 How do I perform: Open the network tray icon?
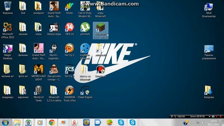(x=198, y=122)
